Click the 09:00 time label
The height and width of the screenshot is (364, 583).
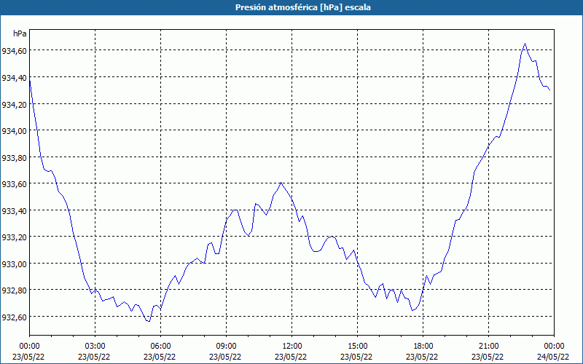point(226,347)
